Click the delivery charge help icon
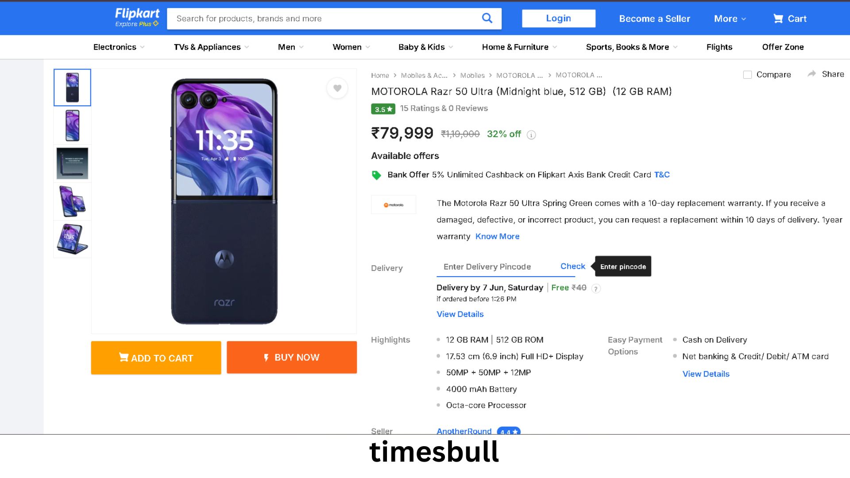850x478 pixels. (x=596, y=289)
